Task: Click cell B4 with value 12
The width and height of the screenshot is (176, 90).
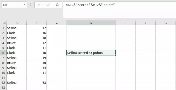Action: [x=37, y=43]
